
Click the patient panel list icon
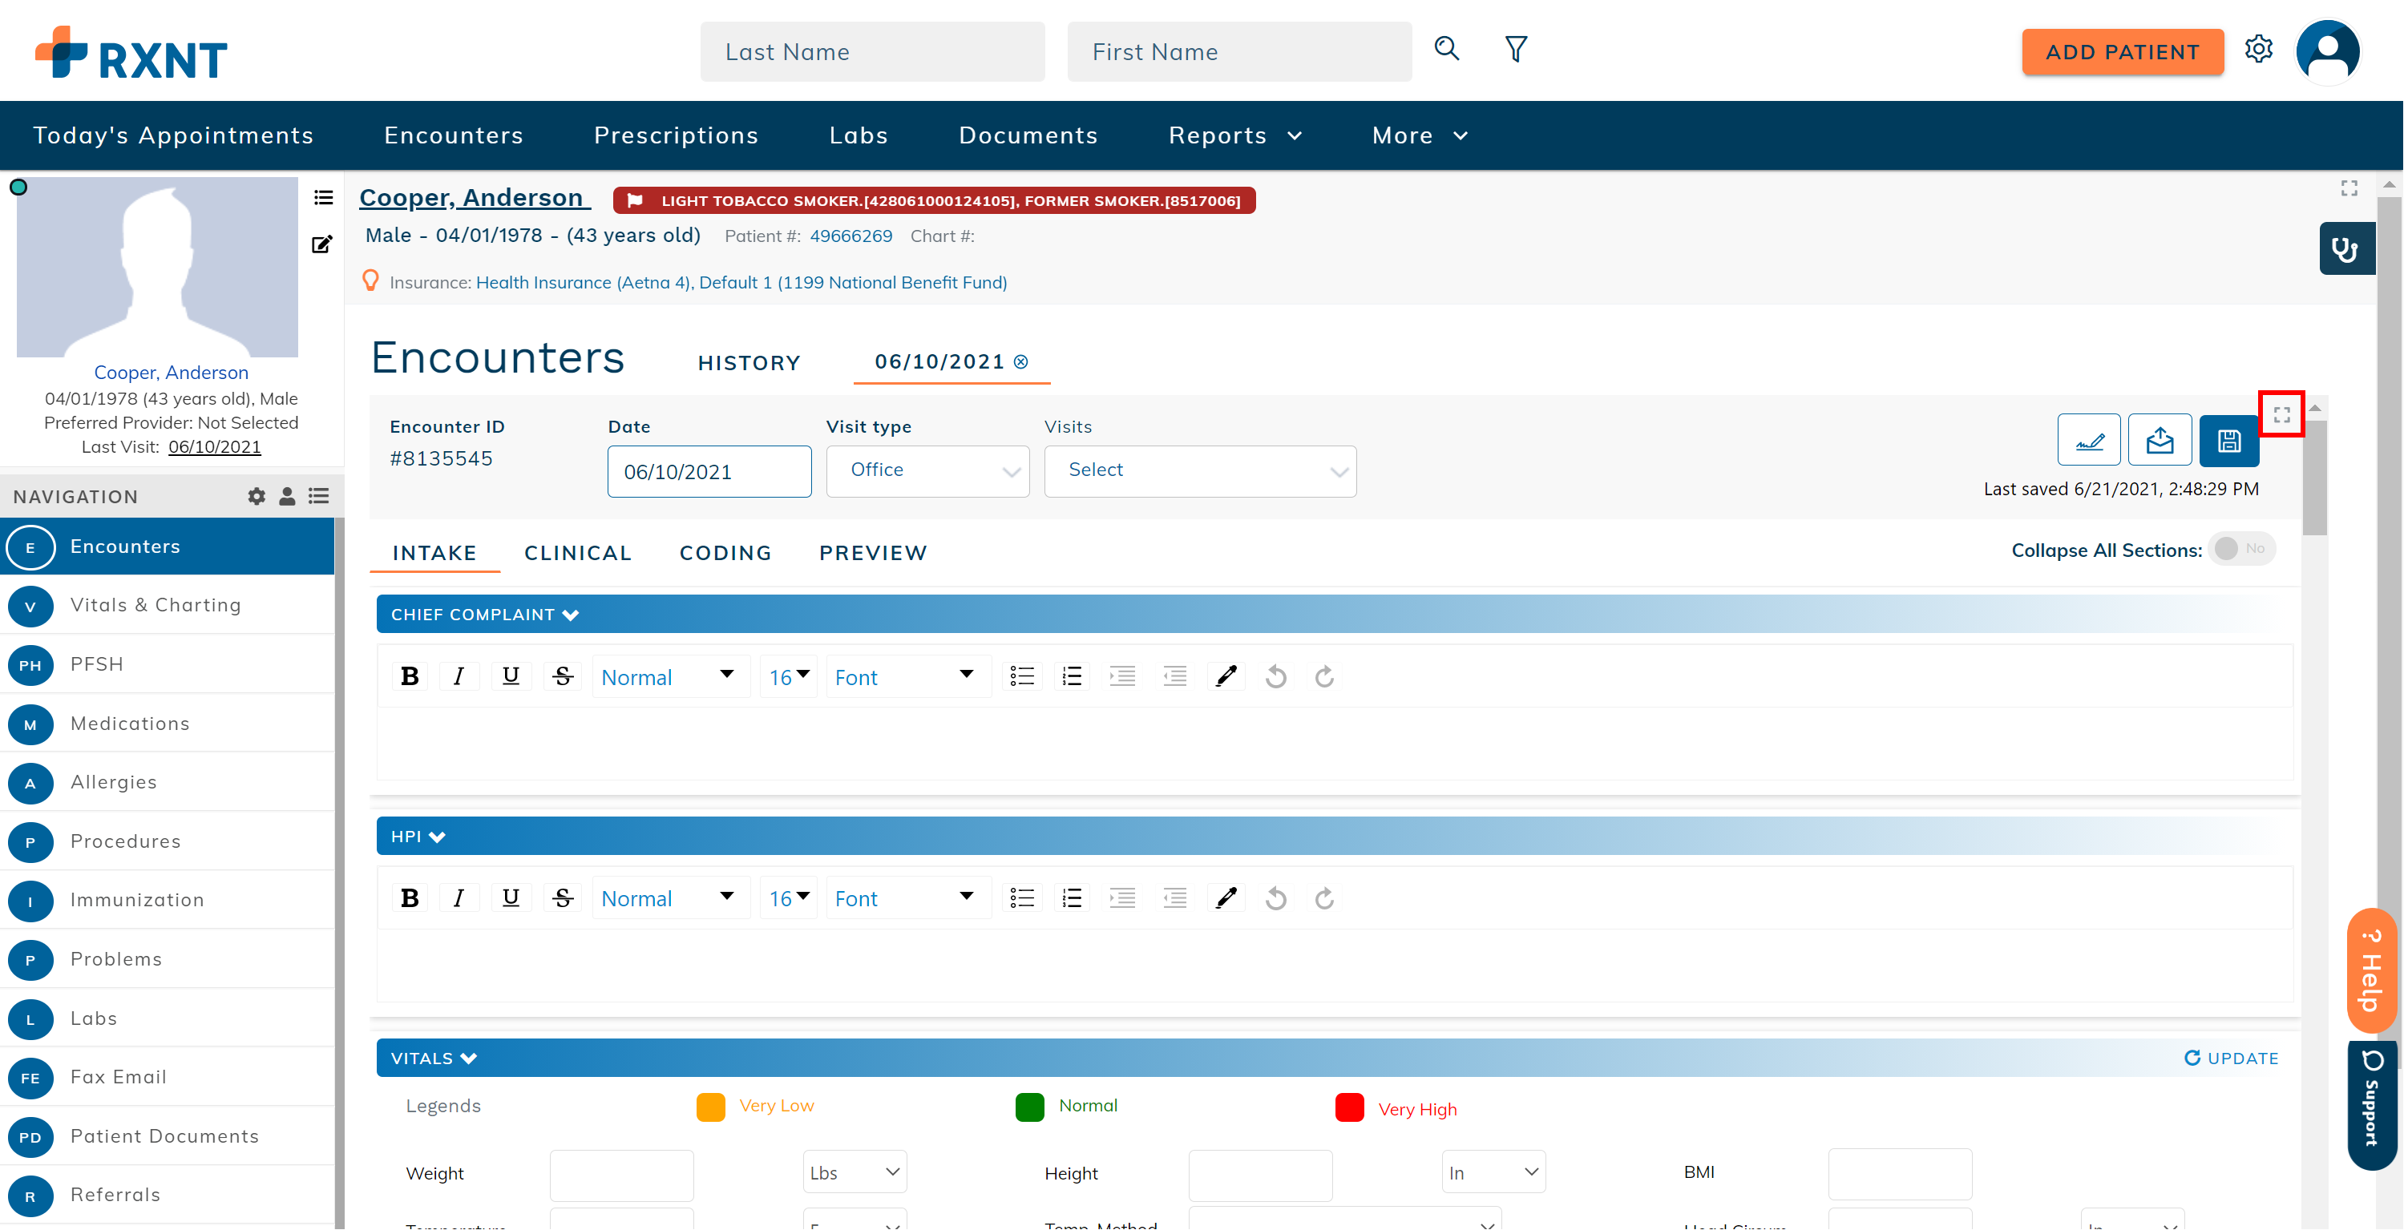pyautogui.click(x=323, y=198)
